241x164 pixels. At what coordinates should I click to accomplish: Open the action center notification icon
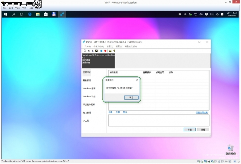(x=206, y=14)
